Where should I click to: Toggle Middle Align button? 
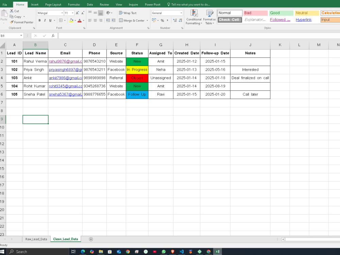(x=95, y=13)
